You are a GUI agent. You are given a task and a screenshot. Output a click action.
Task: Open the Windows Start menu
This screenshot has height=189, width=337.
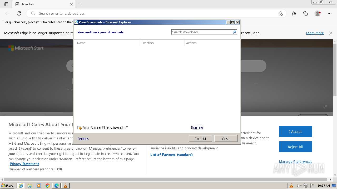click(x=7, y=186)
